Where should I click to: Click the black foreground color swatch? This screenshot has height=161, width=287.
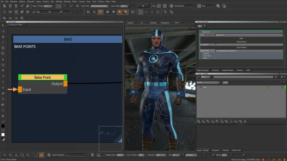pyautogui.click(x=3, y=126)
